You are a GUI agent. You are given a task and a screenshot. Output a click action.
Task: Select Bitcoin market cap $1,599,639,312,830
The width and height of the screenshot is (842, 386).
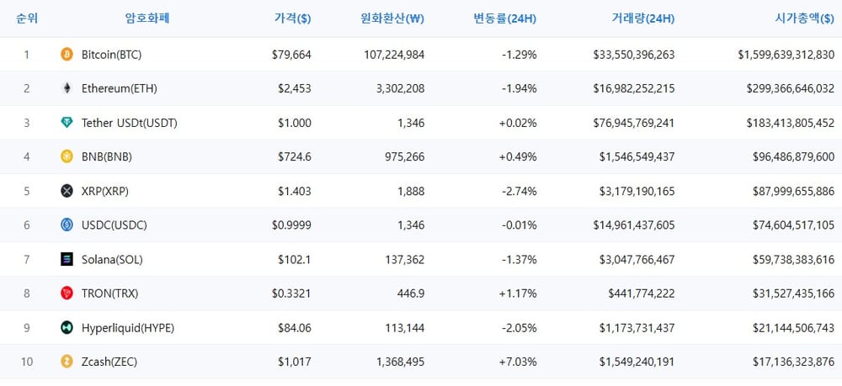(x=786, y=55)
